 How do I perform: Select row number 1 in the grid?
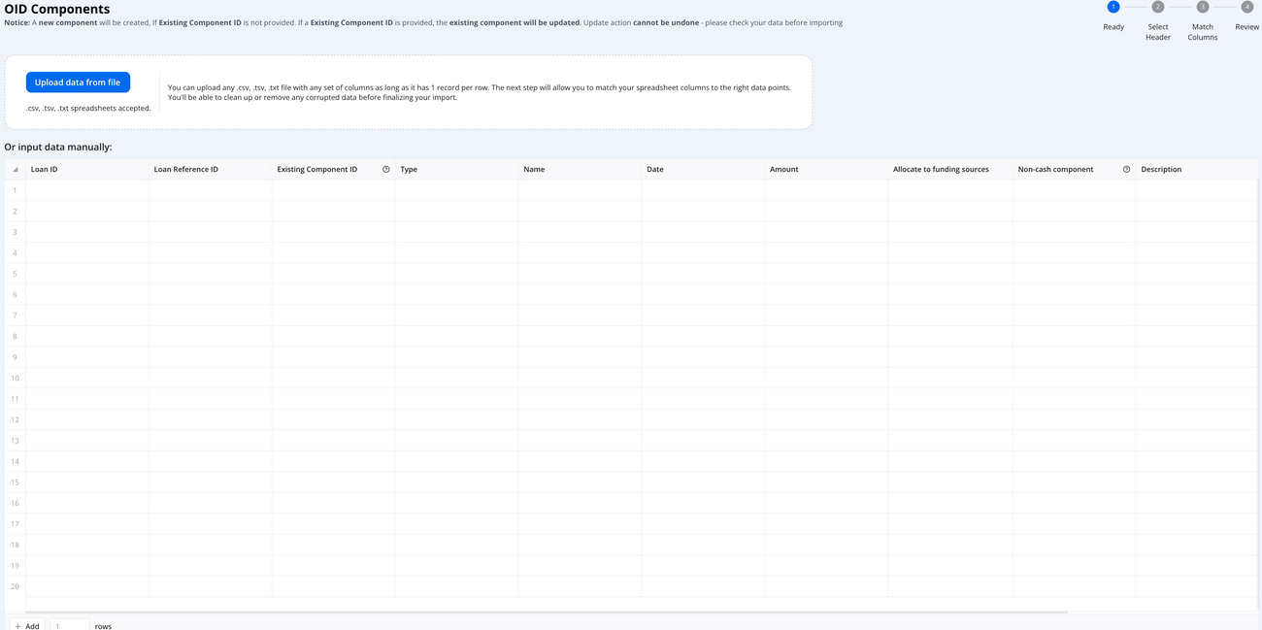15,189
